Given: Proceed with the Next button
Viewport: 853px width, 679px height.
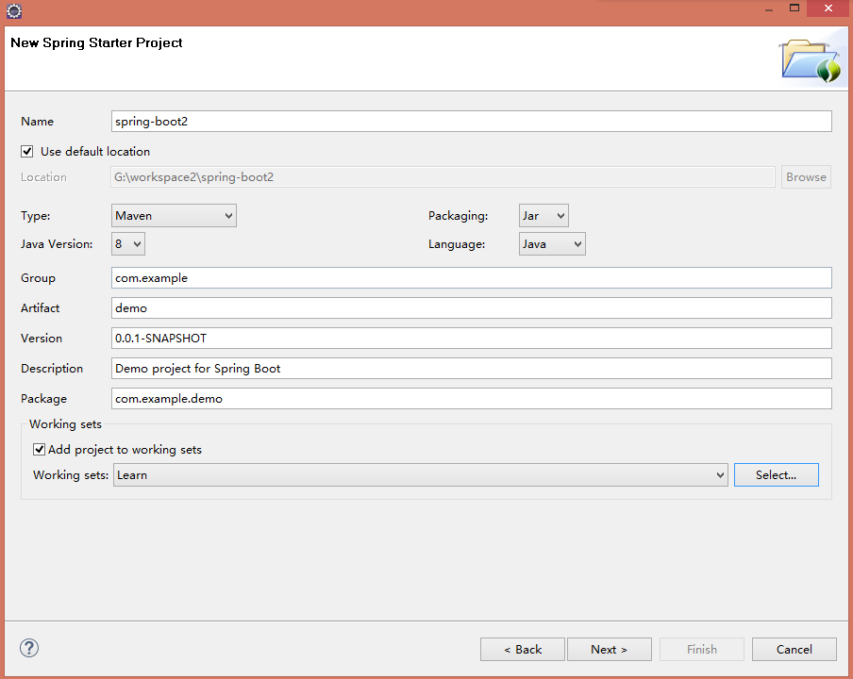Looking at the screenshot, I should tap(610, 650).
